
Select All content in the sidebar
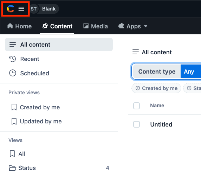tap(59, 45)
